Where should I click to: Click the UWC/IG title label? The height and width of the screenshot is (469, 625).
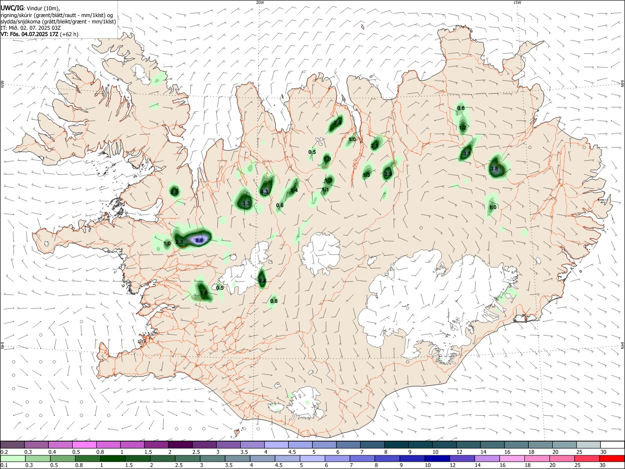11,7
